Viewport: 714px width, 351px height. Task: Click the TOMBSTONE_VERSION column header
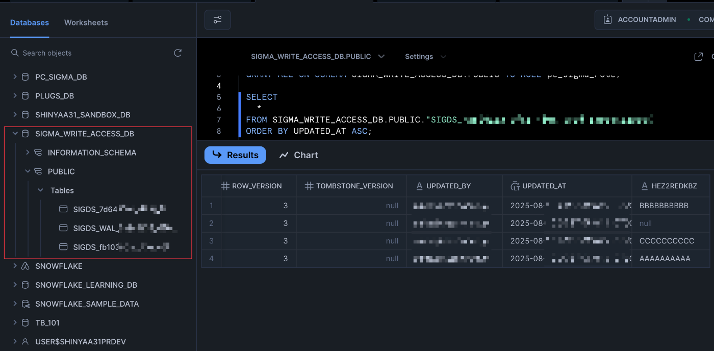[x=351, y=186]
